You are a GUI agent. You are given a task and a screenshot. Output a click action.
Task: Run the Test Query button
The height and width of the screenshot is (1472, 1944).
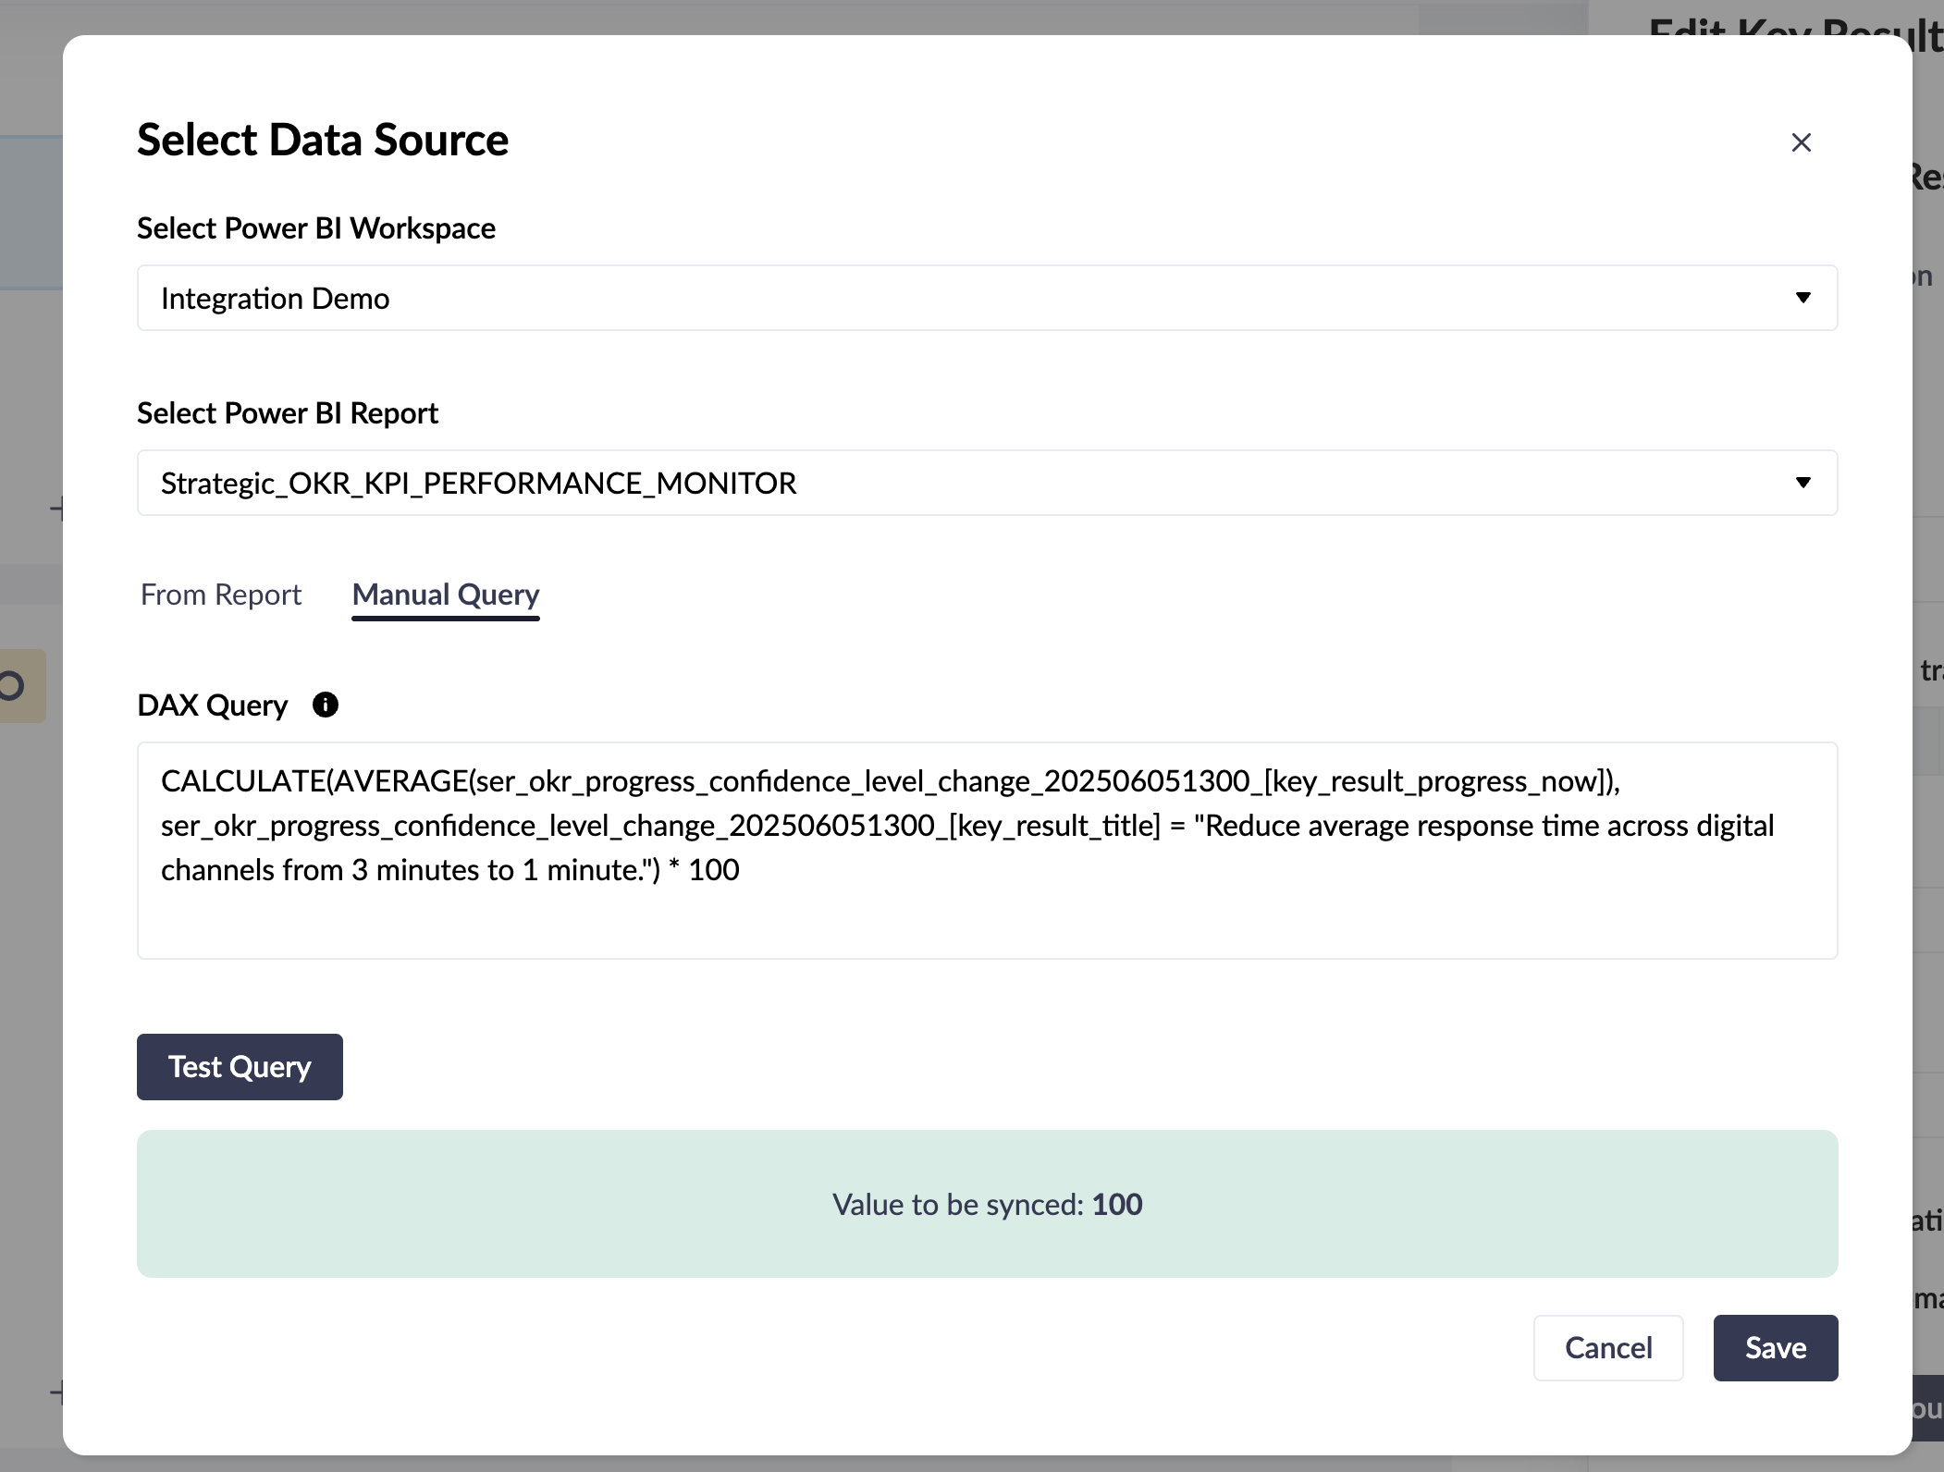coord(240,1067)
